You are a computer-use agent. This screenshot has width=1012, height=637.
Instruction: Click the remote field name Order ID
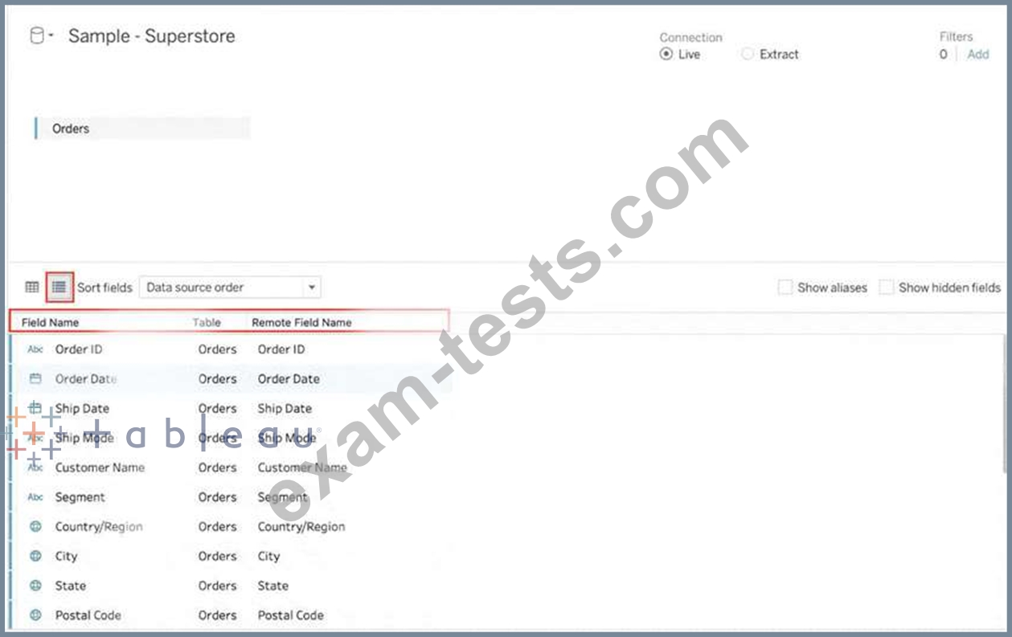coord(281,349)
